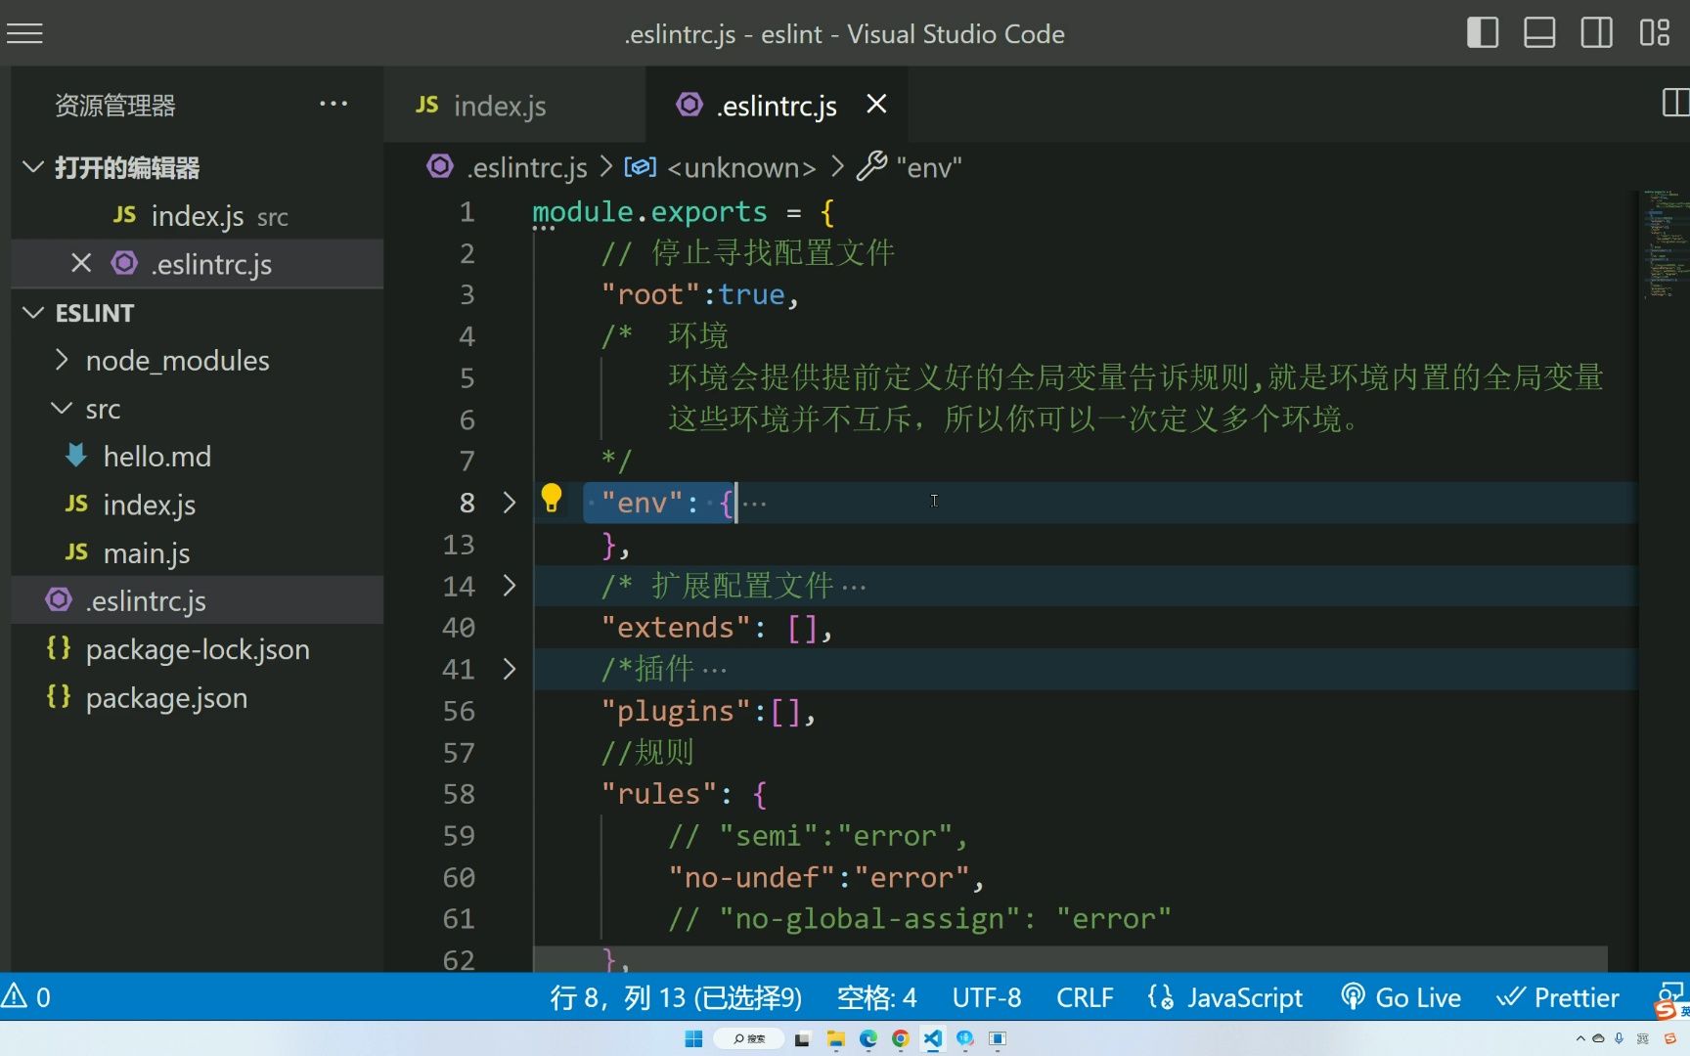Expand folded "env" block on line 8
The height and width of the screenshot is (1056, 1690).
509,503
